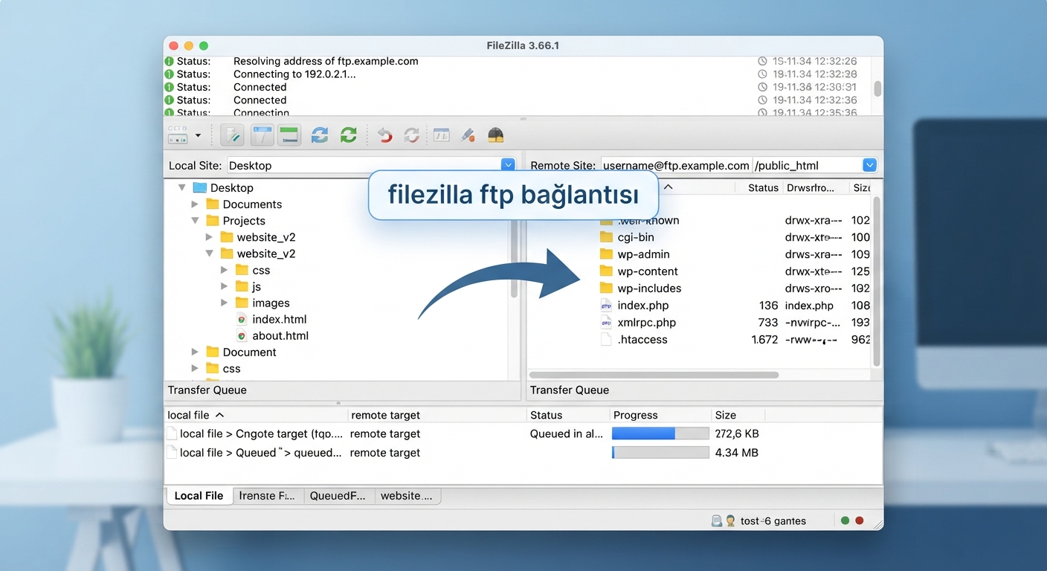
Task: Click the remote list sort arrow indicator
Action: point(668,187)
